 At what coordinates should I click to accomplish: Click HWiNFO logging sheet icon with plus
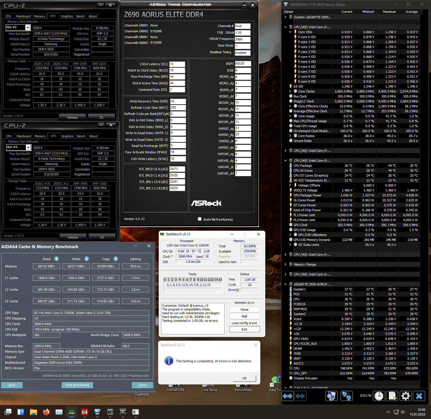click(x=392, y=396)
